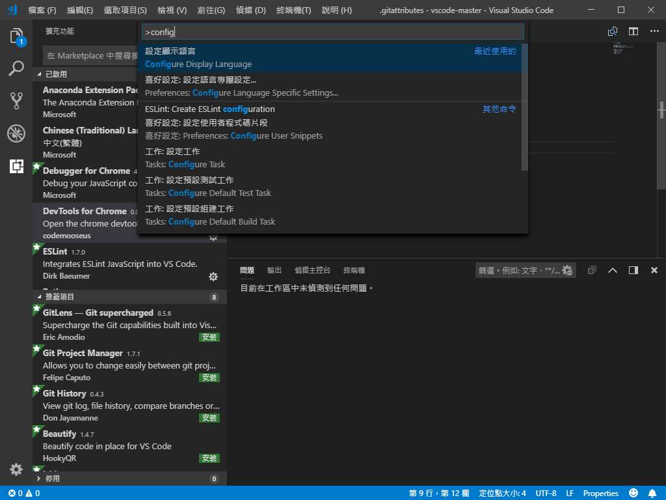Open notifications bell in status bar
This screenshot has width=666, height=500.
coord(652,493)
